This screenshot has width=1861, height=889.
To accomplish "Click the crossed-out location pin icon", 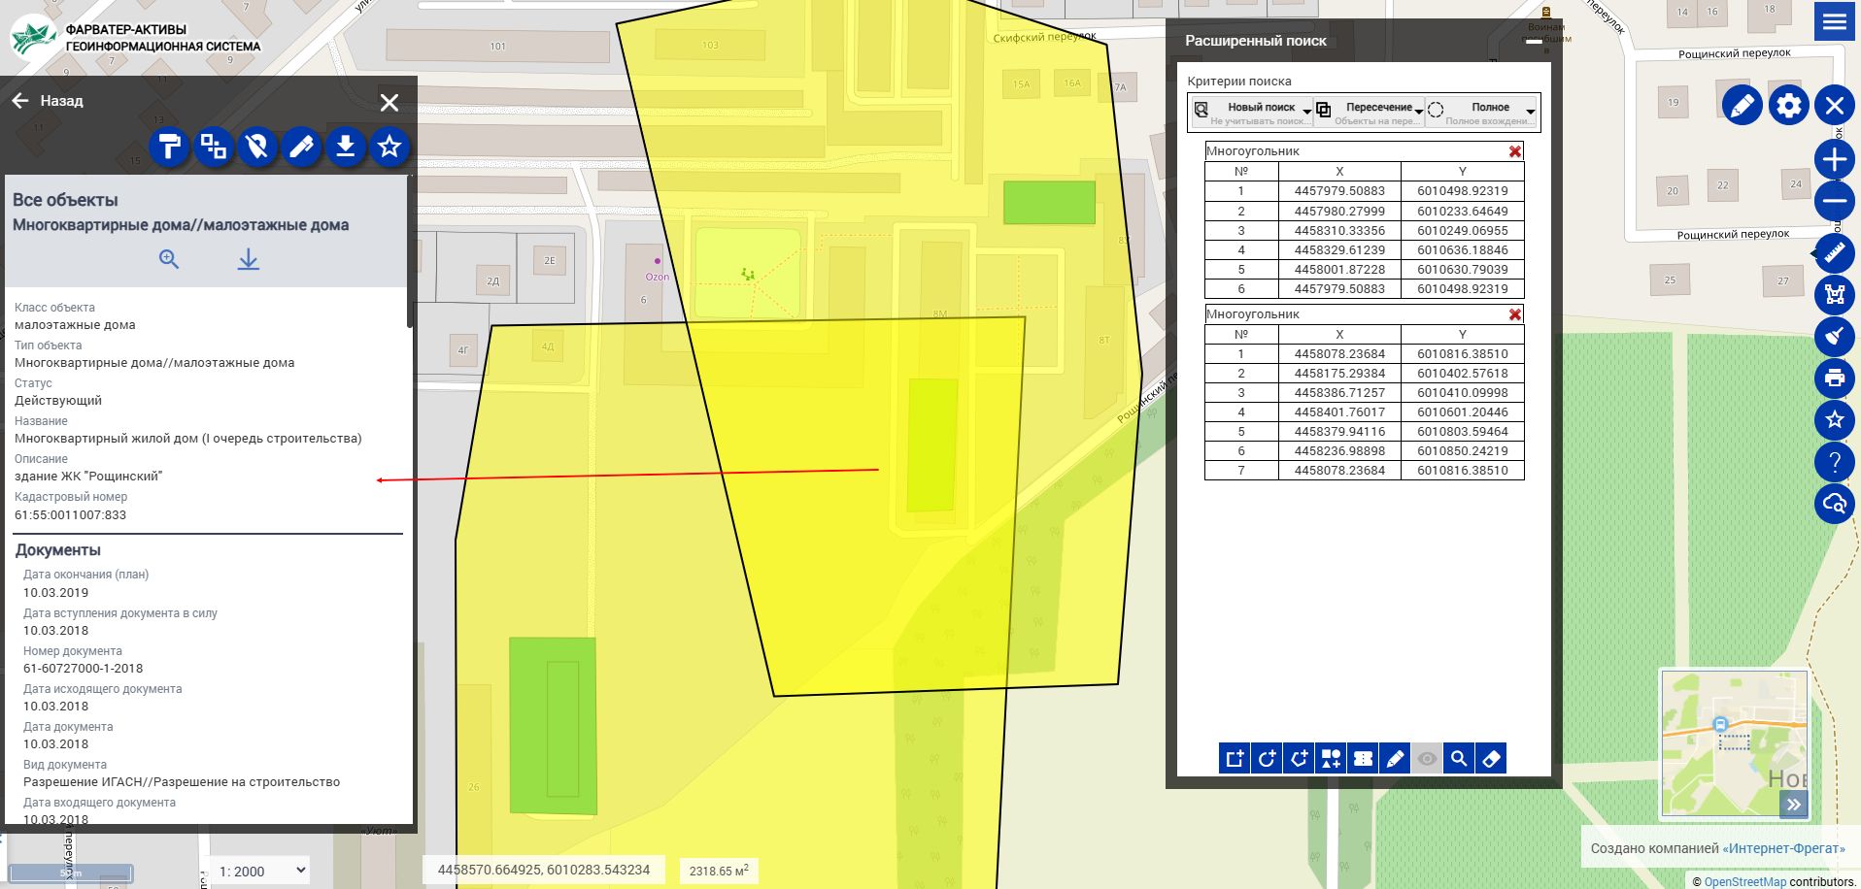I will 257,148.
